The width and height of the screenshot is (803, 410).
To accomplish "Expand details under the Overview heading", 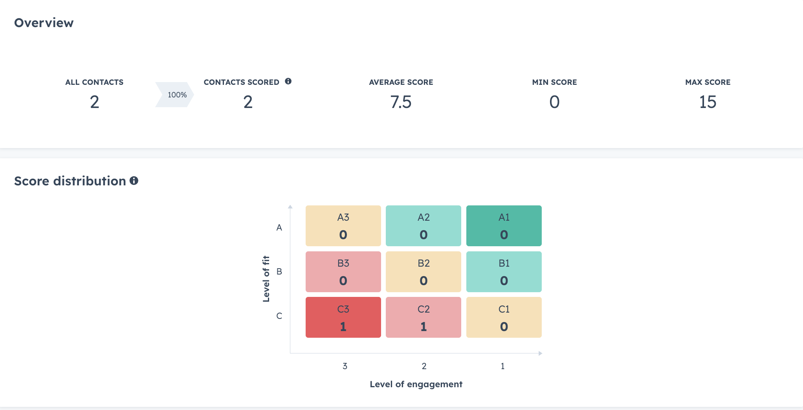I will point(44,23).
